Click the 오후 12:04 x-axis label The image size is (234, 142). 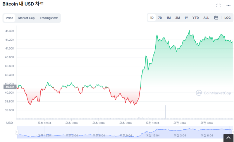[x=44, y=123]
